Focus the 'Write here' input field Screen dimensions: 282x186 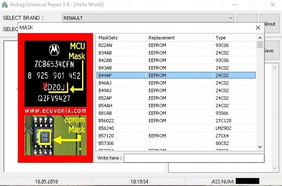[x=194, y=158]
